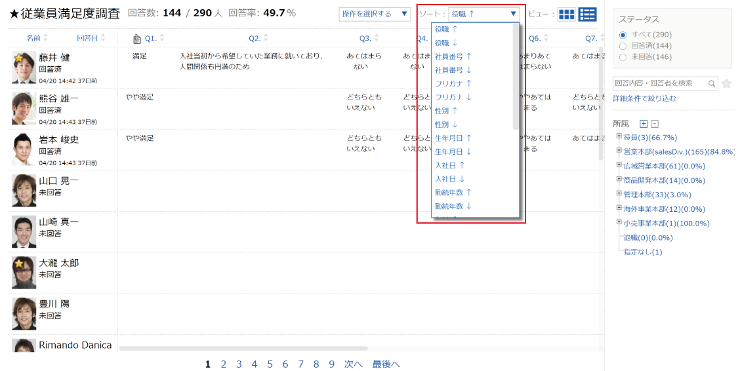Click the sort arrows beside Q2.

[x=266, y=38]
